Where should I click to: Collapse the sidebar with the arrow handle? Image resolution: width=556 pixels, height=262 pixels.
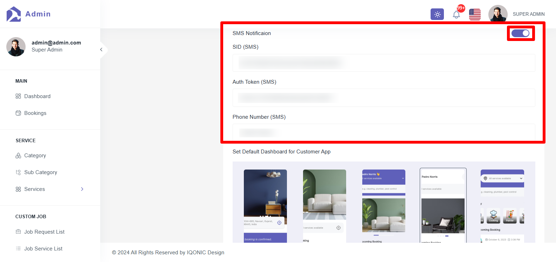pos(101,50)
